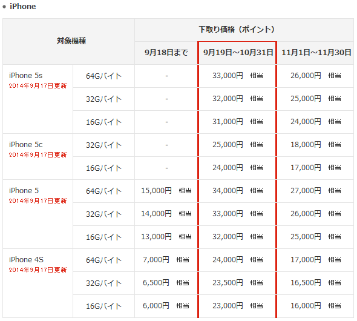Click the red update date under iPhone 4S
Viewport: 357px width, 321px height.
point(38,270)
